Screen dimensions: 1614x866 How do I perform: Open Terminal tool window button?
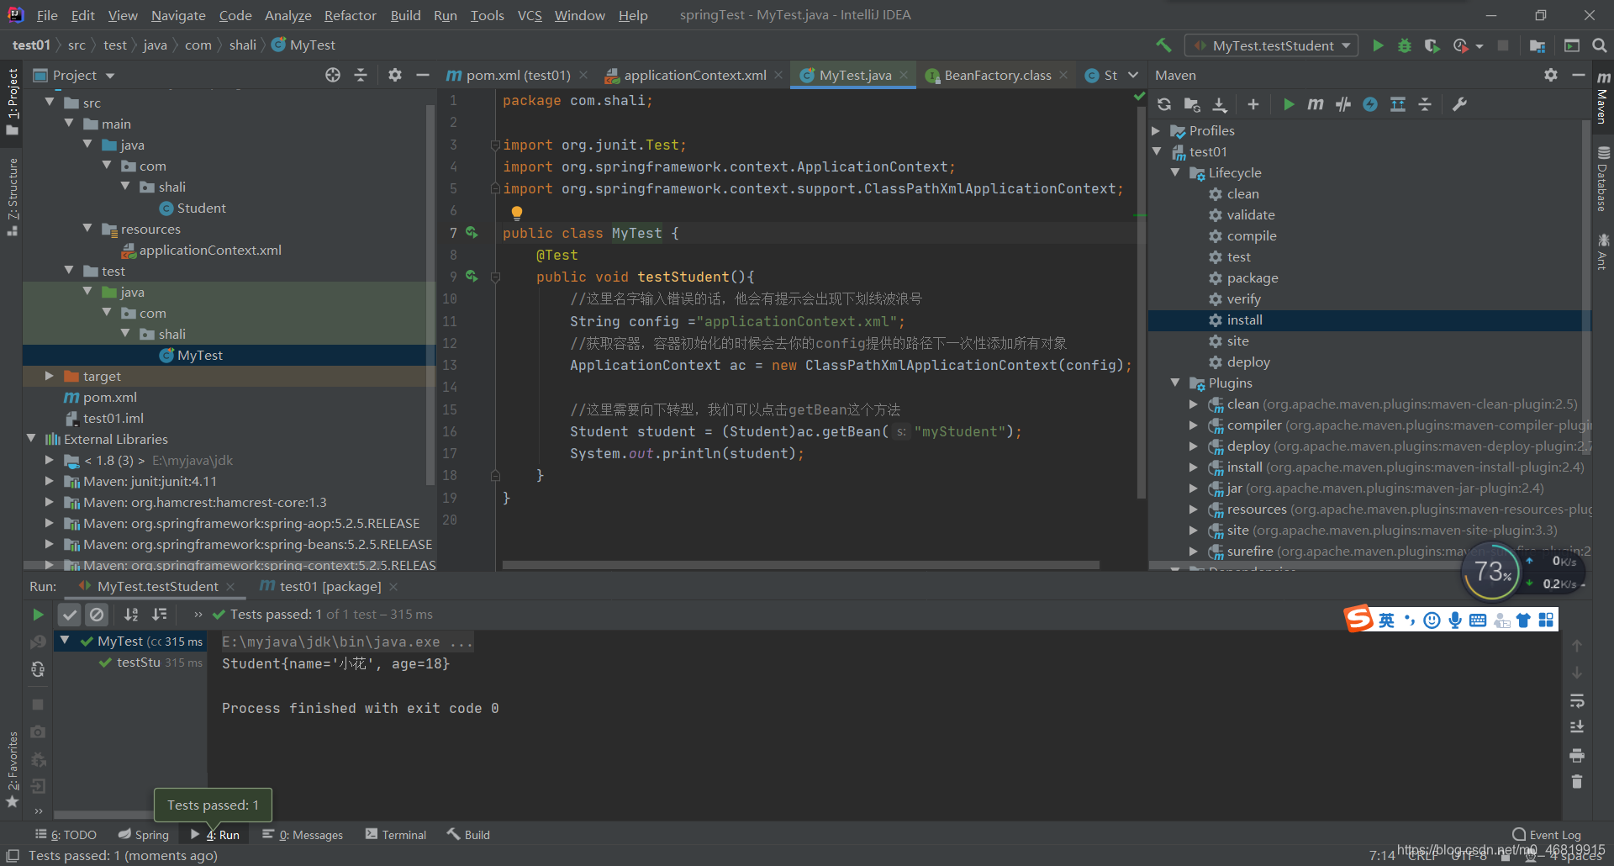(396, 834)
